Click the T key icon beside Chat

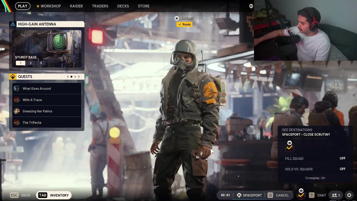click(312, 195)
